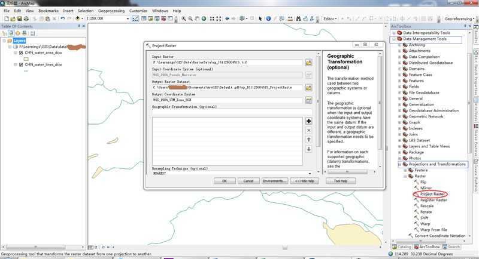Viewport: 479px width, 259px height.
Task: Open the Bookmarks menu
Action: [x=48, y=11]
